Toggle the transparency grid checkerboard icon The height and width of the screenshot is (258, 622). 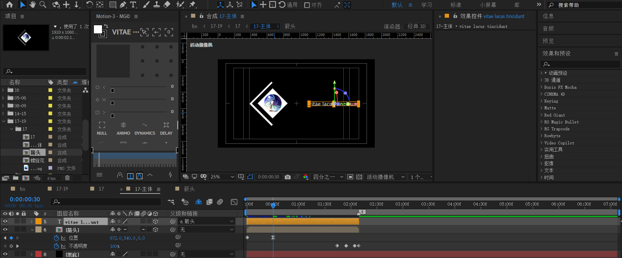(359, 177)
